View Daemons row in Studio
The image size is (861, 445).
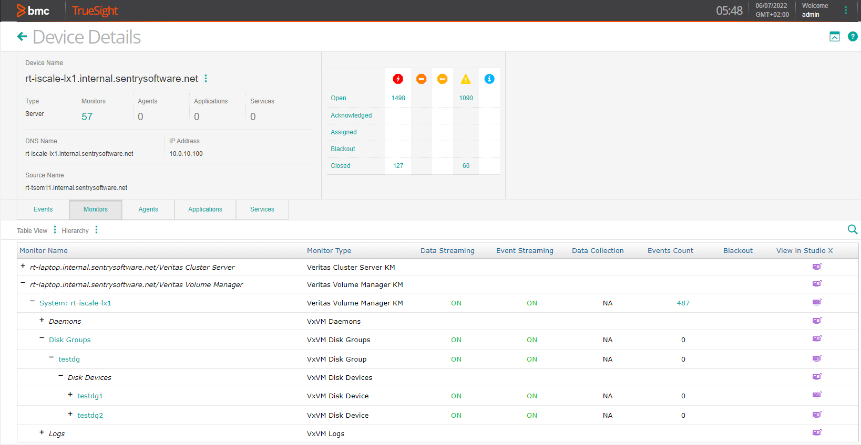pos(817,321)
